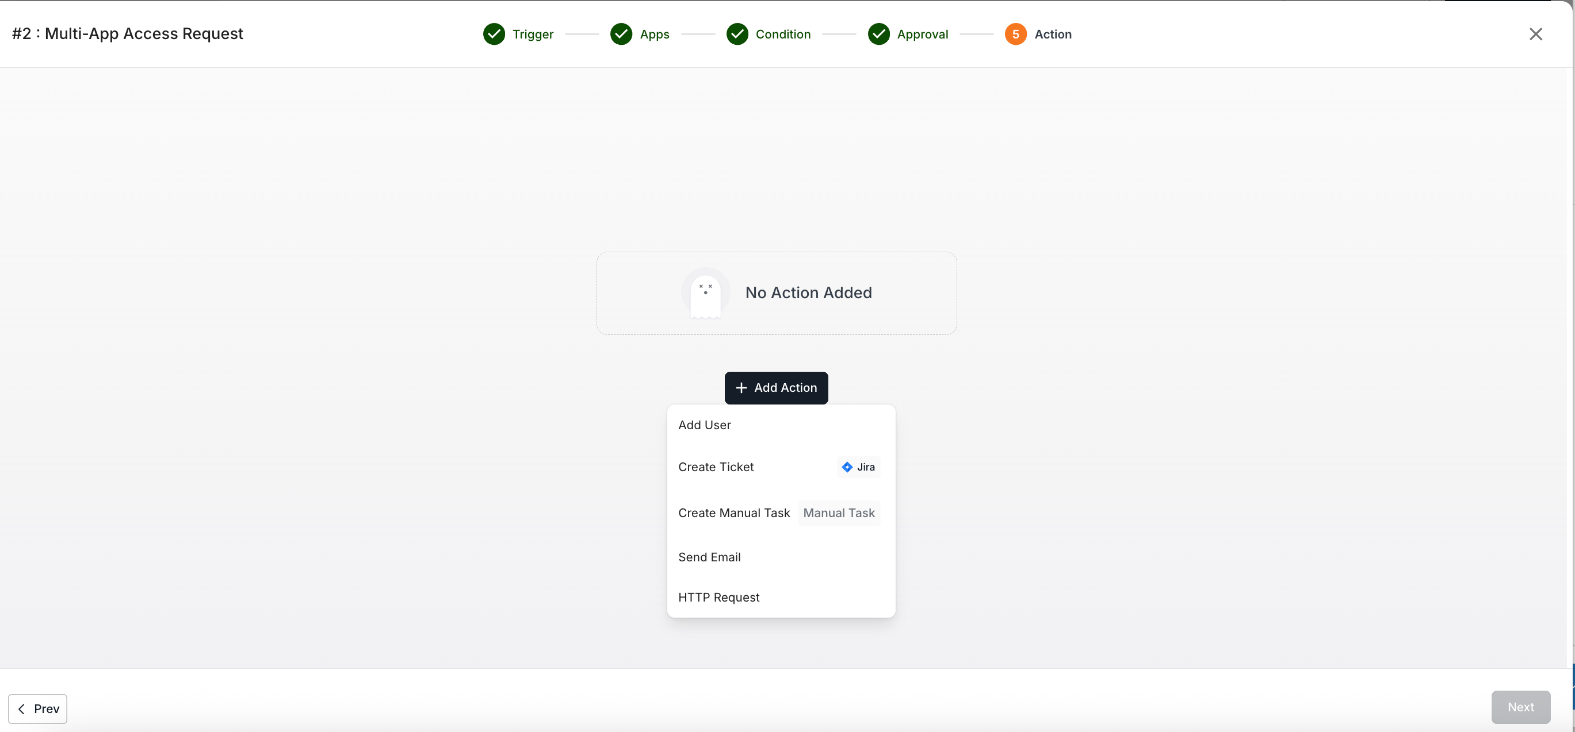Image resolution: width=1575 pixels, height=732 pixels.
Task: Click the Apps step checkmark icon
Action: pyautogui.click(x=621, y=34)
